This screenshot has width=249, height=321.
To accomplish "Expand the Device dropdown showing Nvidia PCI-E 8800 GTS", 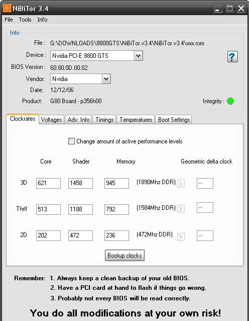I will click(x=138, y=56).
